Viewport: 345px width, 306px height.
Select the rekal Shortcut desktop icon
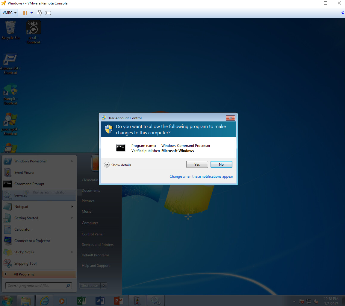(34, 32)
